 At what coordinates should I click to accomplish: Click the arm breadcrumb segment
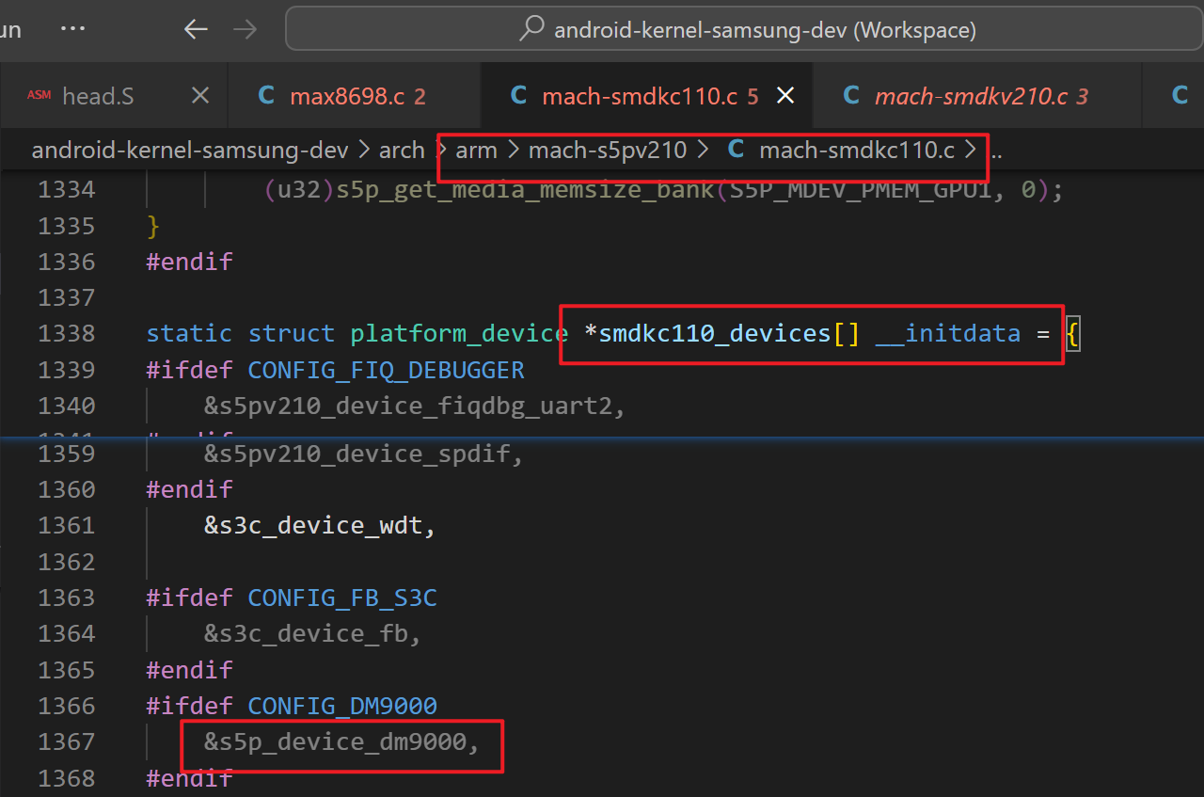[x=476, y=151]
